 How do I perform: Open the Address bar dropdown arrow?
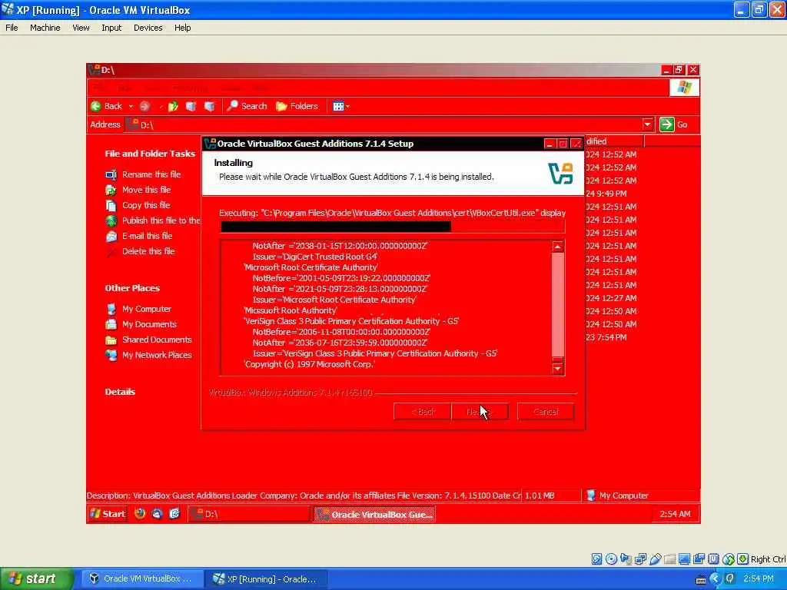pyautogui.click(x=647, y=124)
